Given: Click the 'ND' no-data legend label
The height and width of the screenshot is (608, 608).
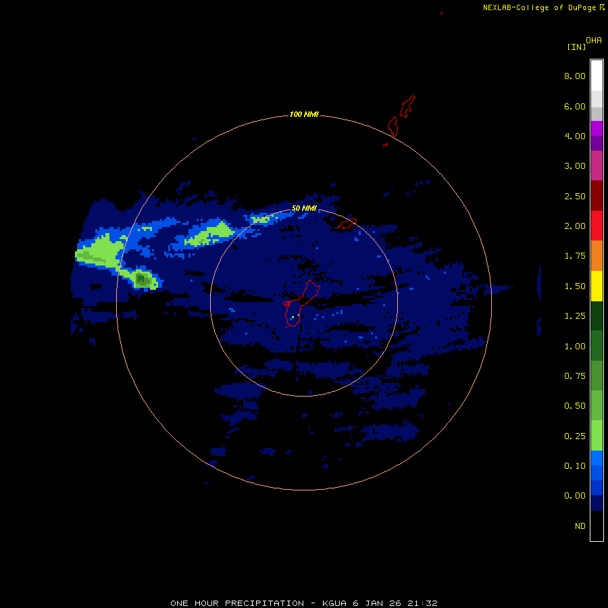Looking at the screenshot, I should pyautogui.click(x=580, y=526).
